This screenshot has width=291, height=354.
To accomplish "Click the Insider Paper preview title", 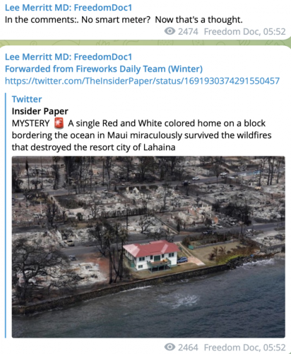I will (40, 111).
